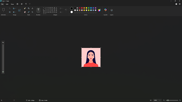The height and width of the screenshot is (102, 182).
Task: Click the Share icon next to Save
Action: point(22,4)
